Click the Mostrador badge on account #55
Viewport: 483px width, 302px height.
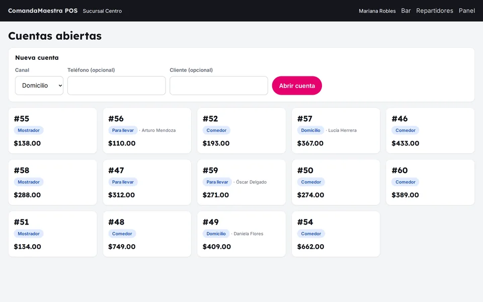(29, 130)
